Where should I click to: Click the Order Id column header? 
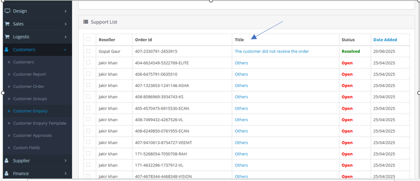point(143,40)
